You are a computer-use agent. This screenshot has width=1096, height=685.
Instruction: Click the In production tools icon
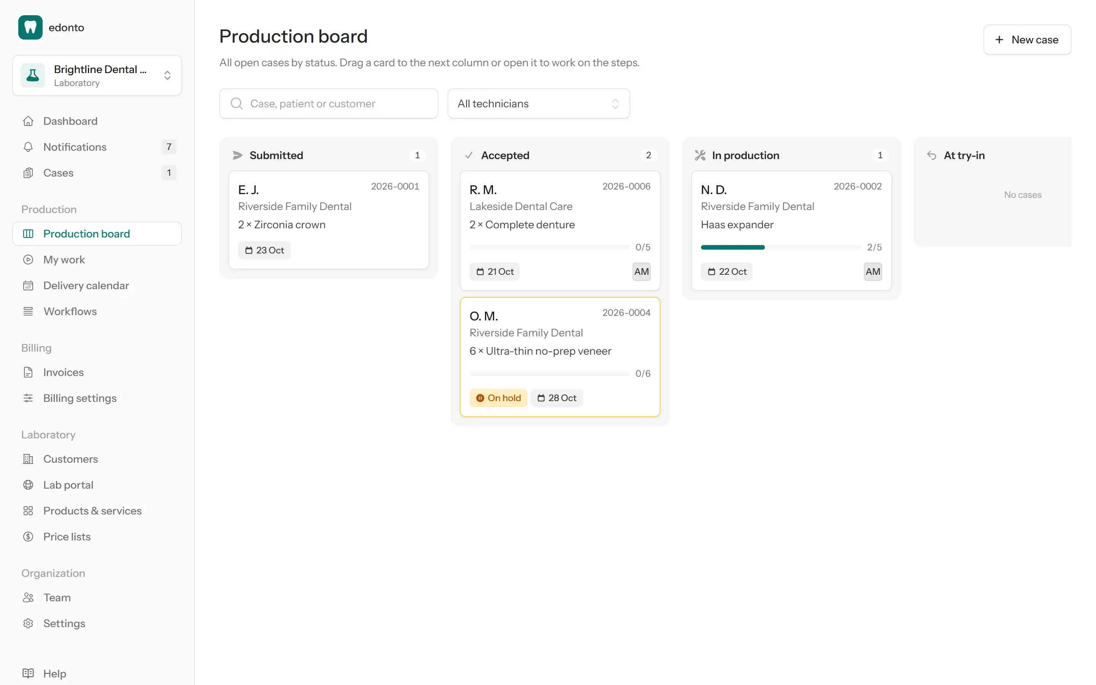pos(700,155)
